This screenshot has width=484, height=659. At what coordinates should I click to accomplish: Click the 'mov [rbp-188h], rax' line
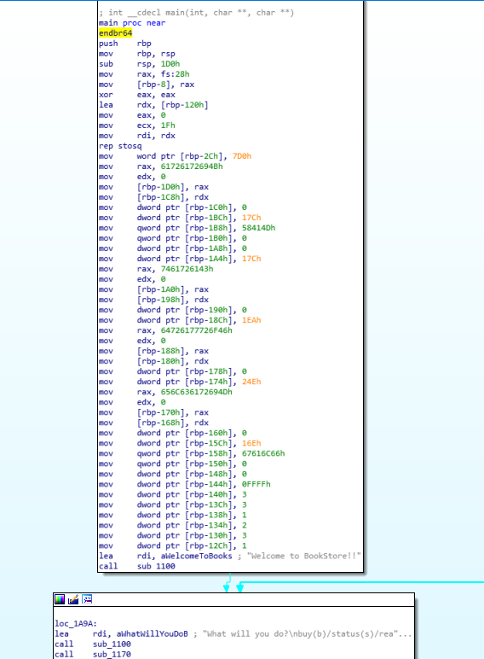(x=154, y=351)
